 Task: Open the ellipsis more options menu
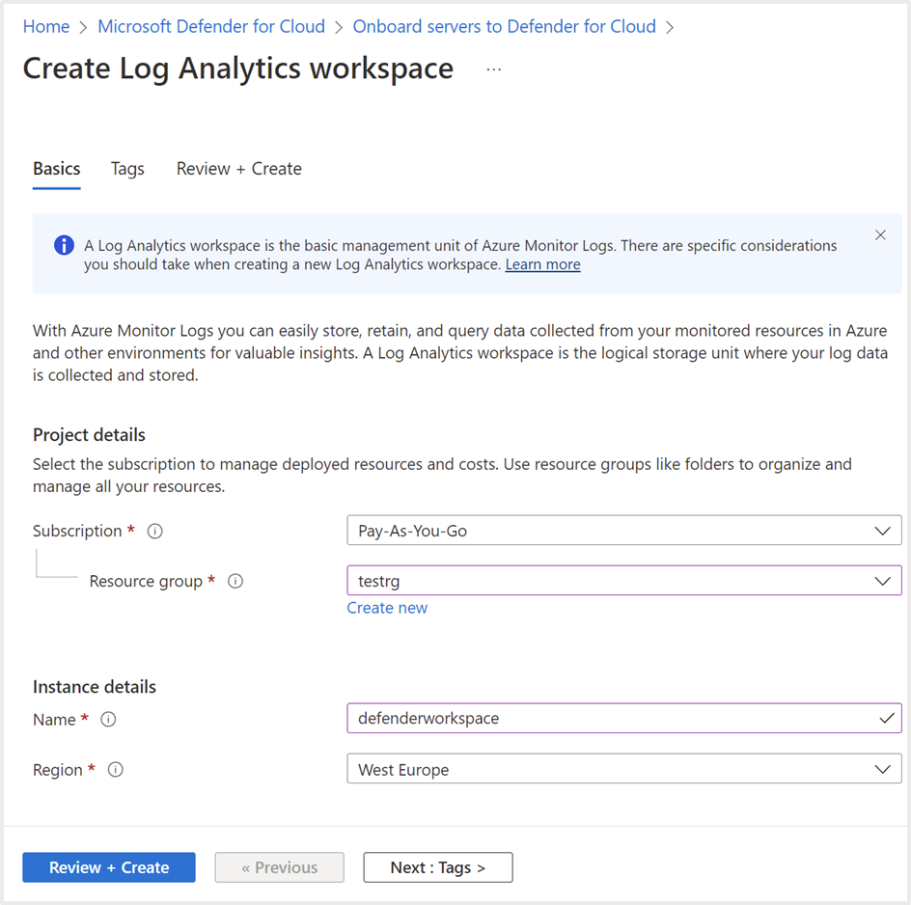pyautogui.click(x=494, y=69)
